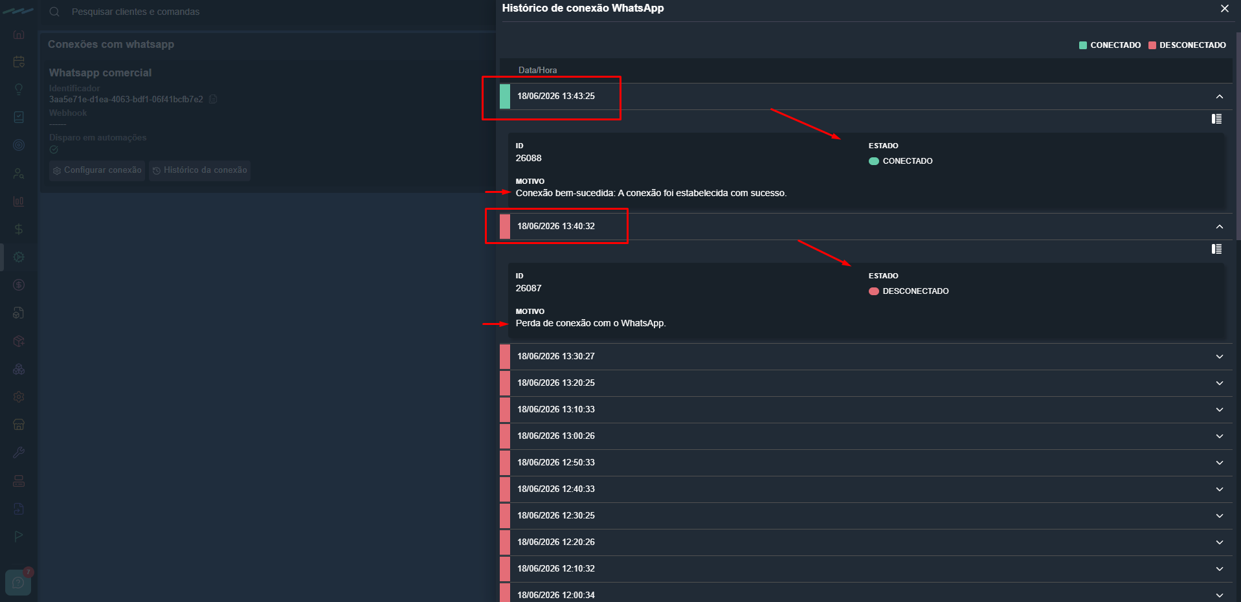This screenshot has height=602, width=1241.
Task: Open the target goals sidebar icon
Action: (19, 145)
